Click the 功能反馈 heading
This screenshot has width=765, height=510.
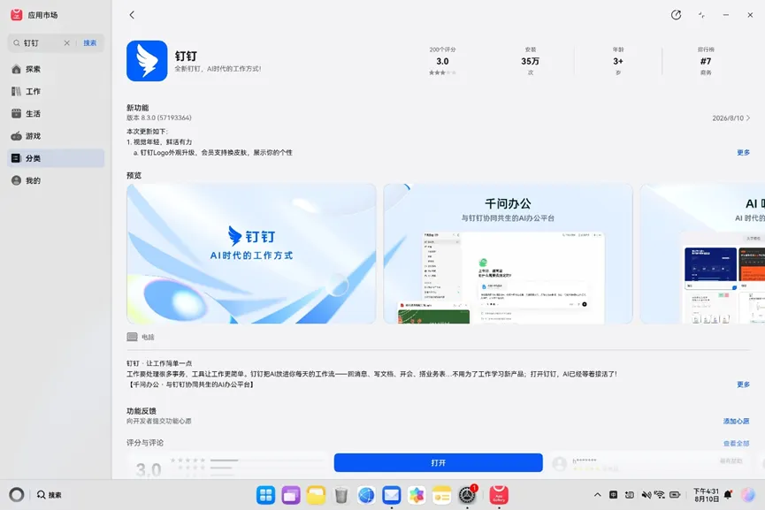click(x=141, y=411)
